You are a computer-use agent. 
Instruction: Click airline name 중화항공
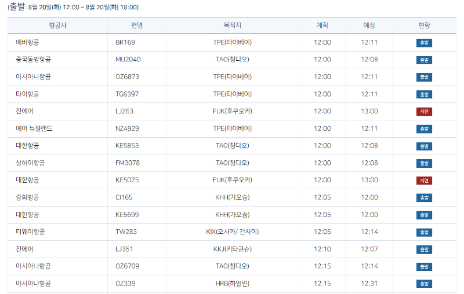[x=27, y=197]
